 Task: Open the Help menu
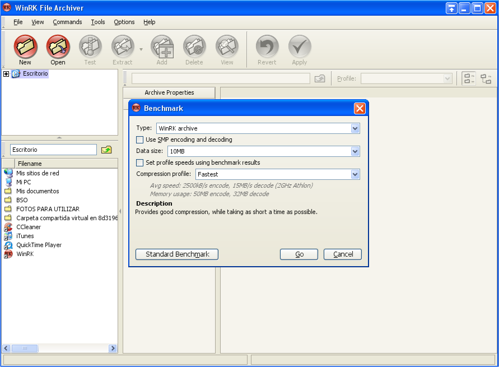coord(150,22)
